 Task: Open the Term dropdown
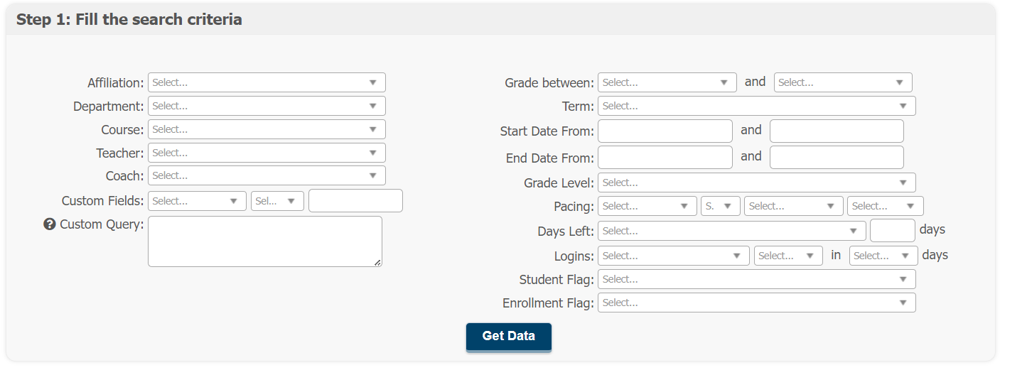pyautogui.click(x=756, y=106)
